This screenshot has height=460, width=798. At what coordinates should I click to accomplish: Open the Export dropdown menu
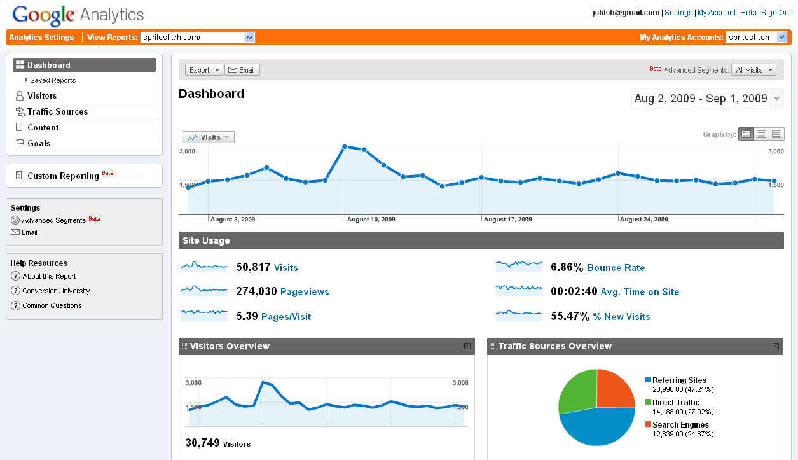(x=203, y=70)
